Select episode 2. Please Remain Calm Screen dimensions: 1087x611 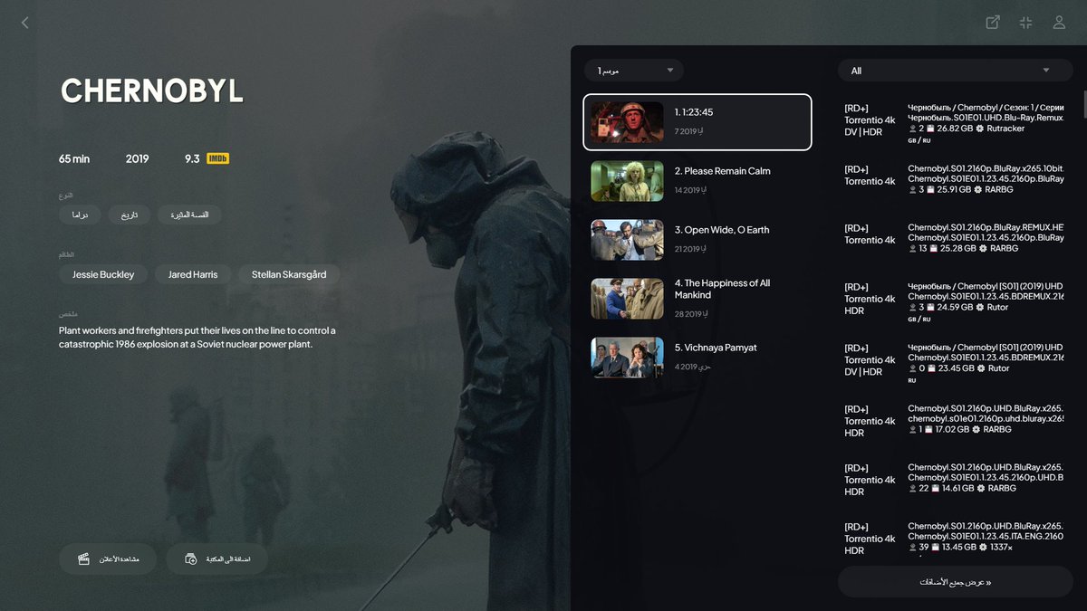tap(697, 180)
